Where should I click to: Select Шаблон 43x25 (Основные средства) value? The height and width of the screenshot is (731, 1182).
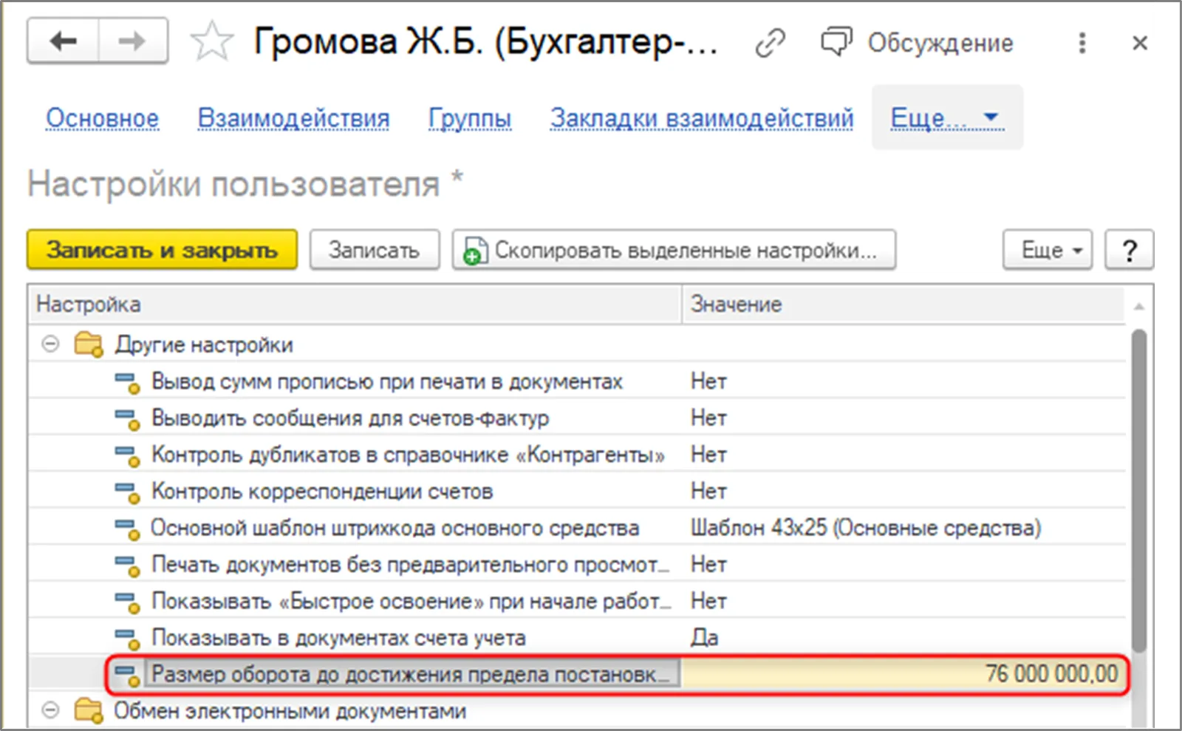click(866, 528)
